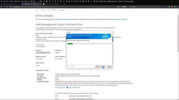Toggle full screen with the arrows icon
The height and width of the screenshot is (100, 179).
click(x=63, y=1)
